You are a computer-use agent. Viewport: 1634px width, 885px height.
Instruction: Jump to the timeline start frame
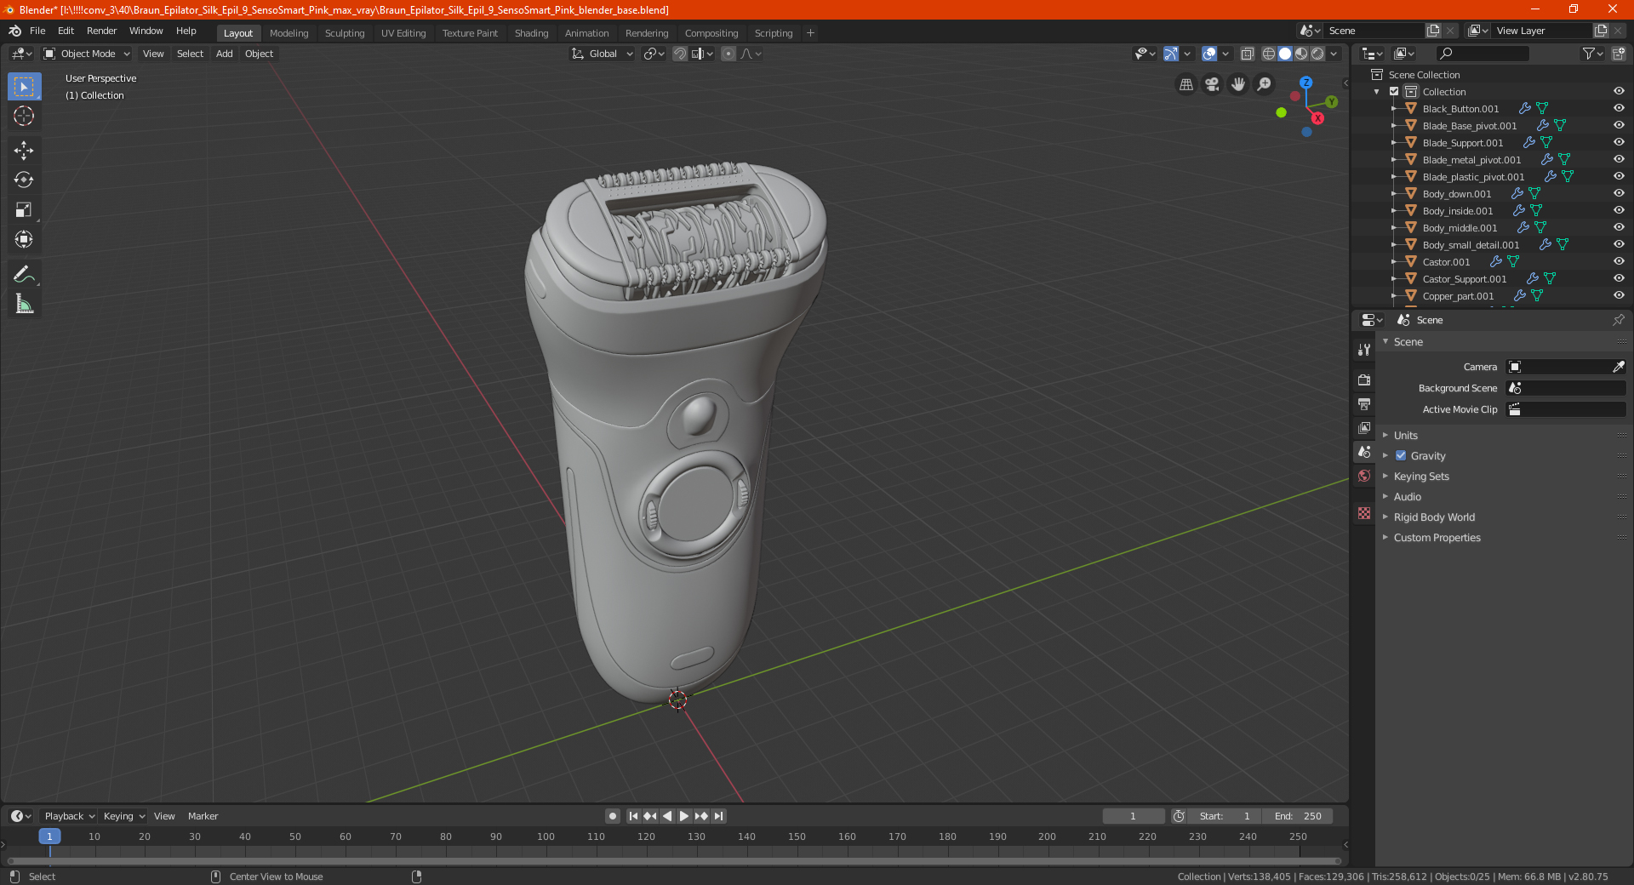[x=633, y=816]
